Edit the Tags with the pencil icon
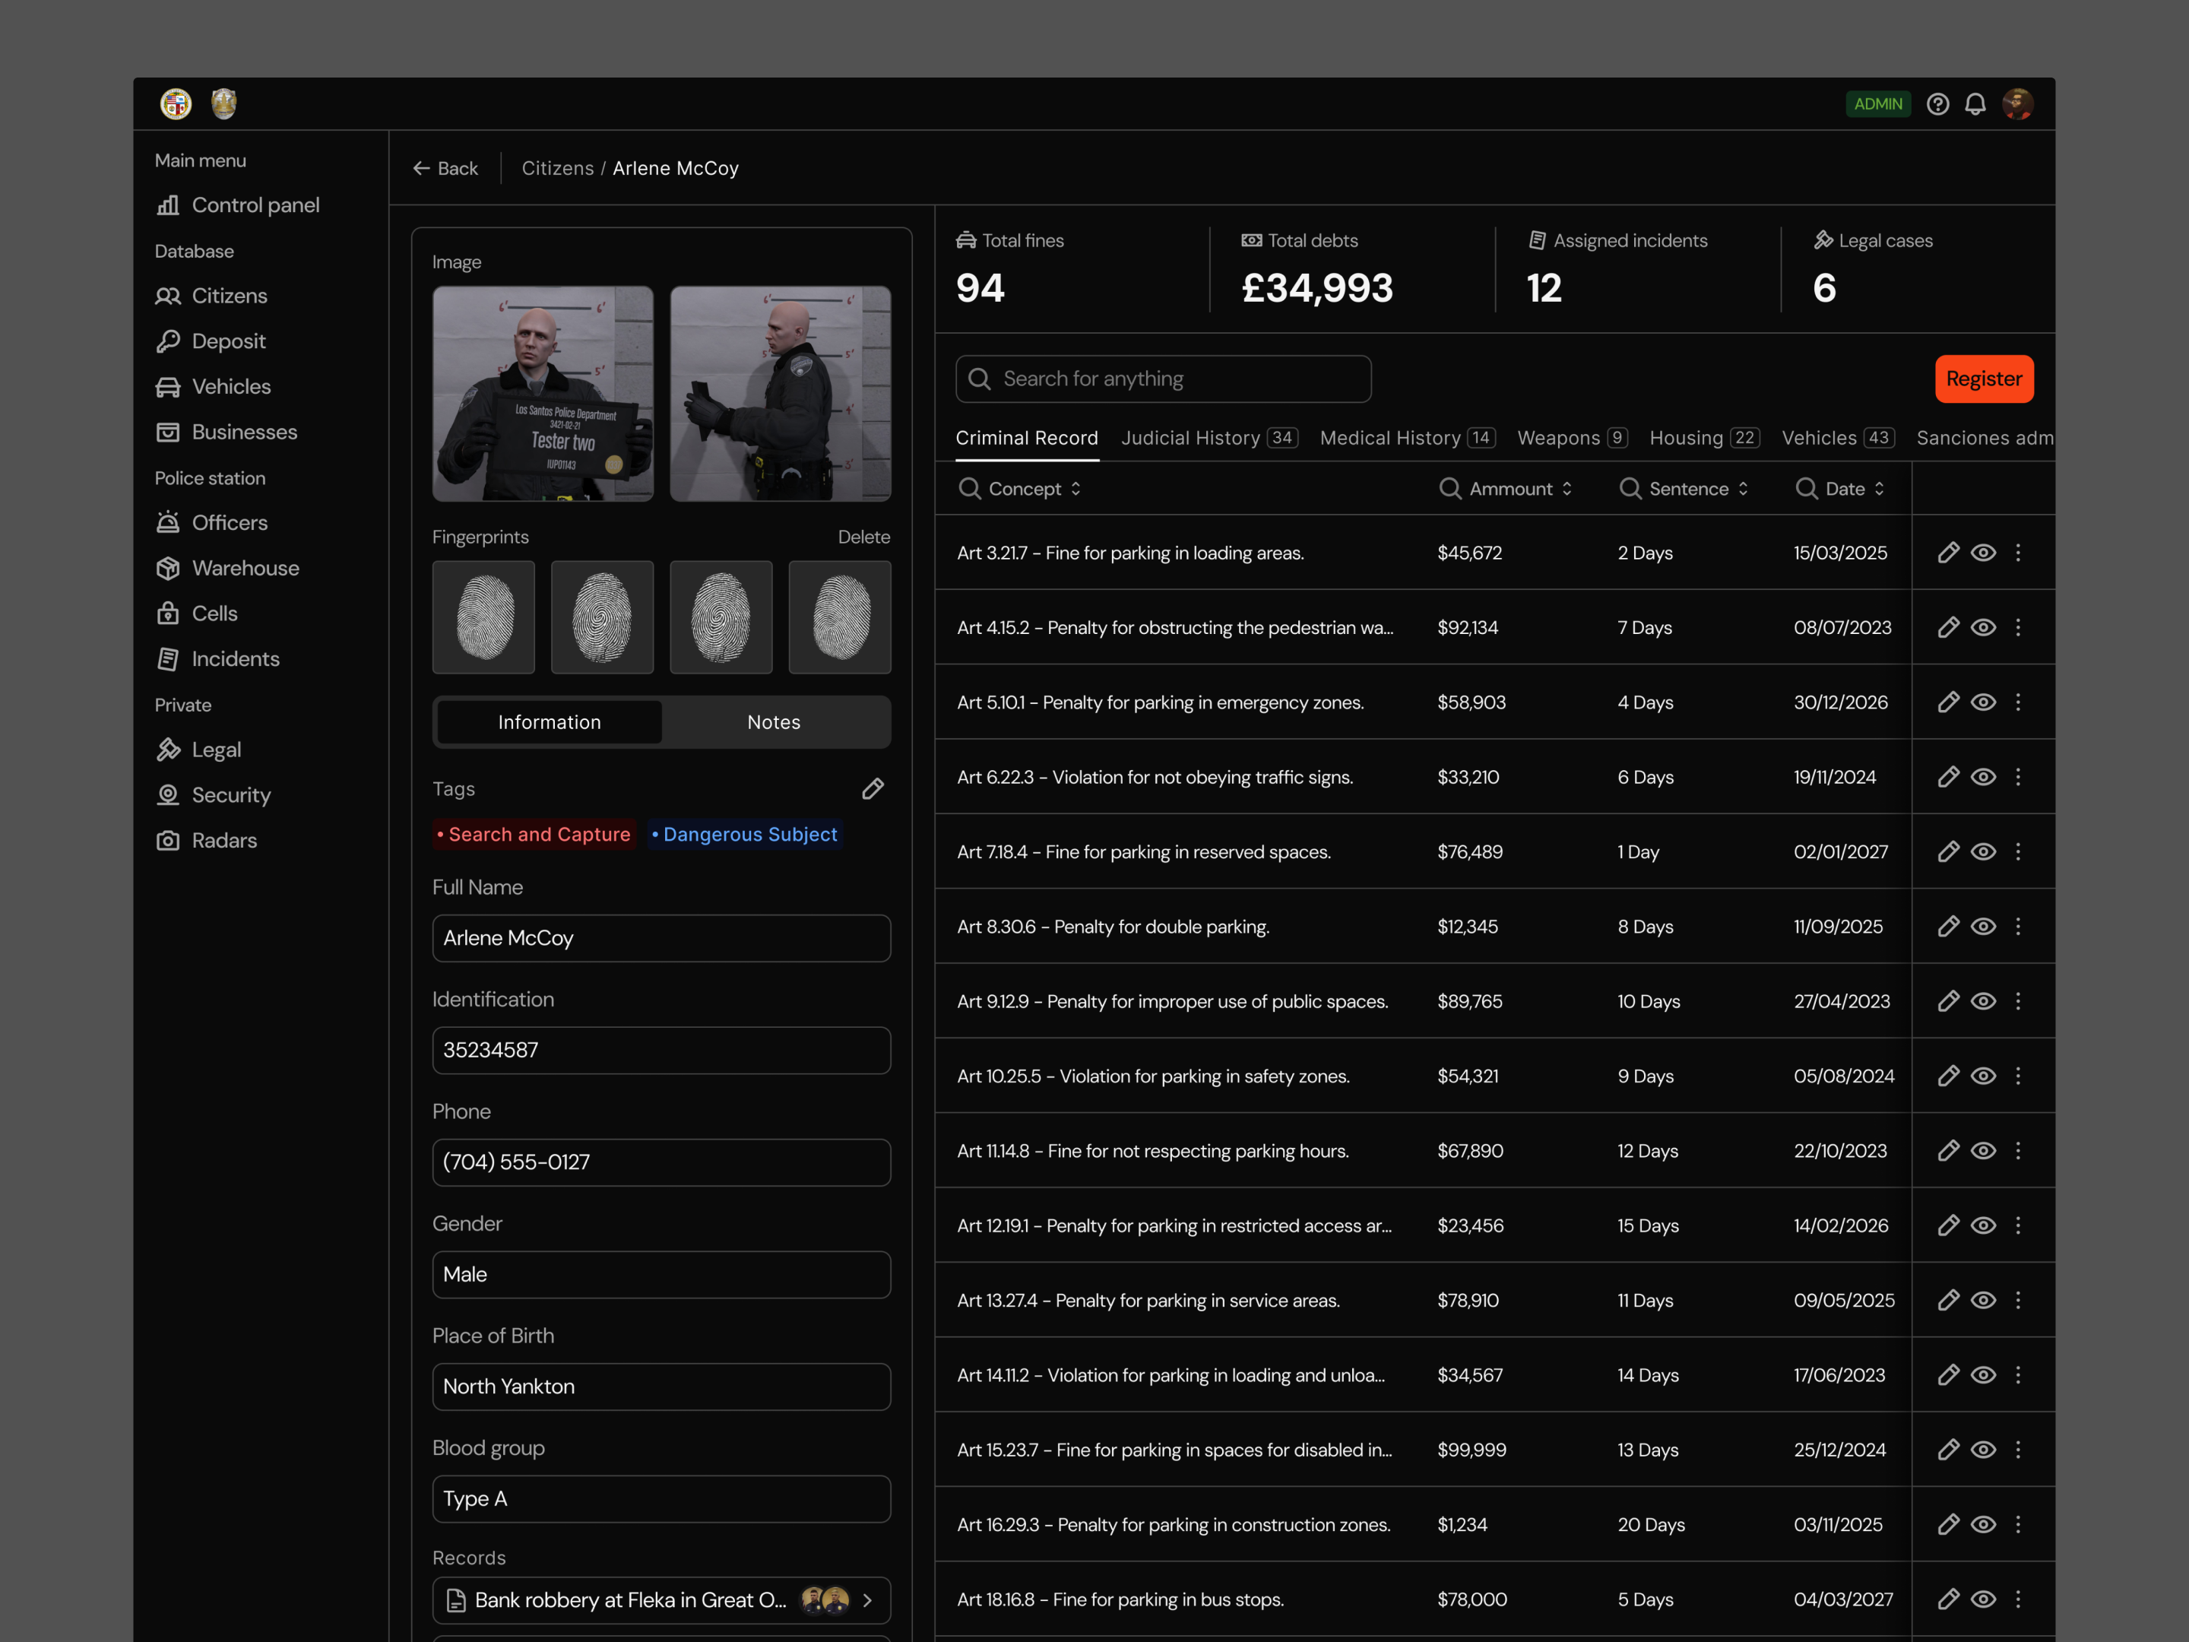This screenshot has height=1642, width=2189. 873,789
